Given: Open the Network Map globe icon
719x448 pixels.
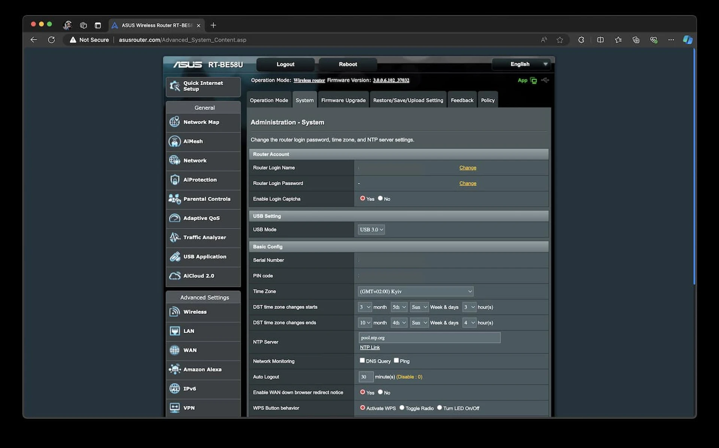Looking at the screenshot, I should coord(175,122).
